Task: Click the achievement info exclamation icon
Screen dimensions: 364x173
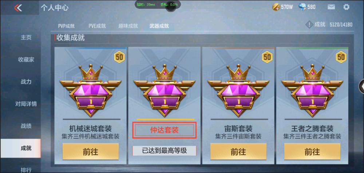Action: (x=309, y=24)
